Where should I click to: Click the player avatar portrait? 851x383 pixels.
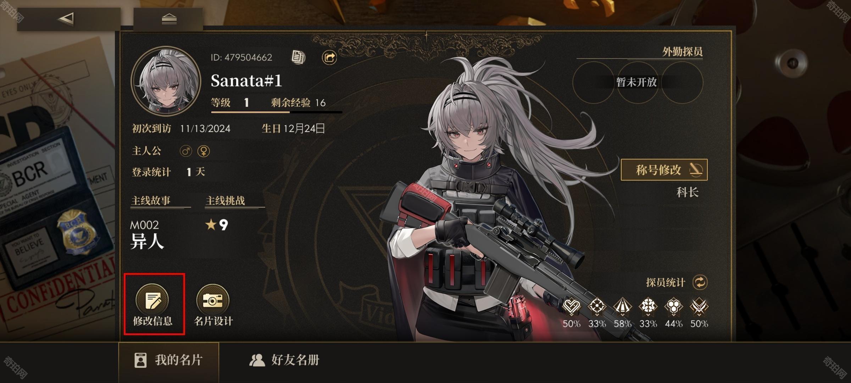click(x=166, y=81)
